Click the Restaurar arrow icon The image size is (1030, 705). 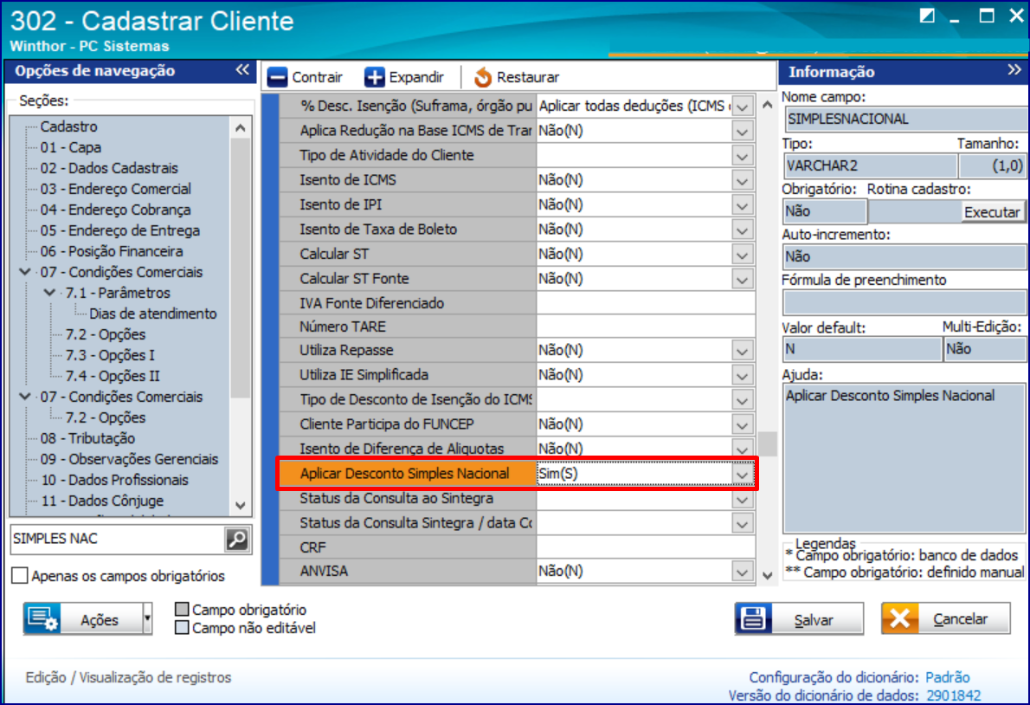483,77
